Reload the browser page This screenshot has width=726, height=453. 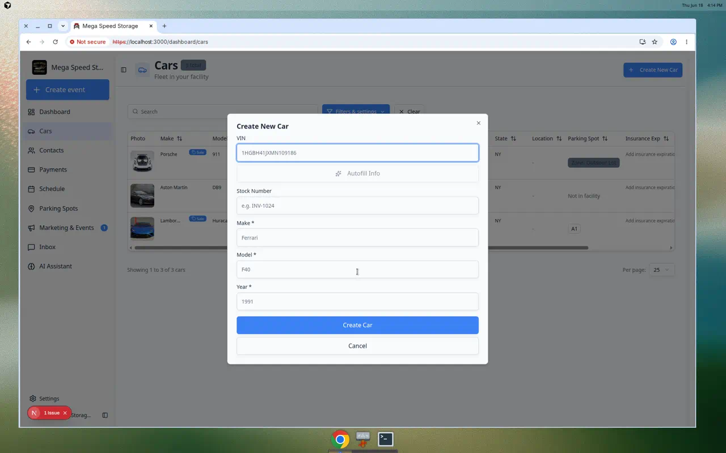(55, 42)
